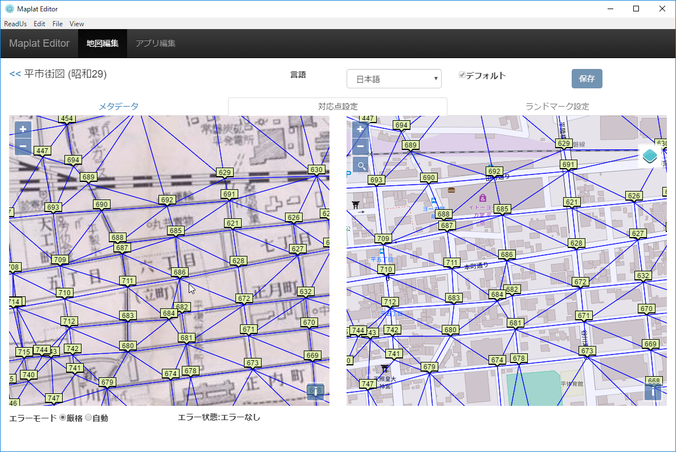Zoom out on the historical map with minus icon
676x452 pixels.
(22, 146)
